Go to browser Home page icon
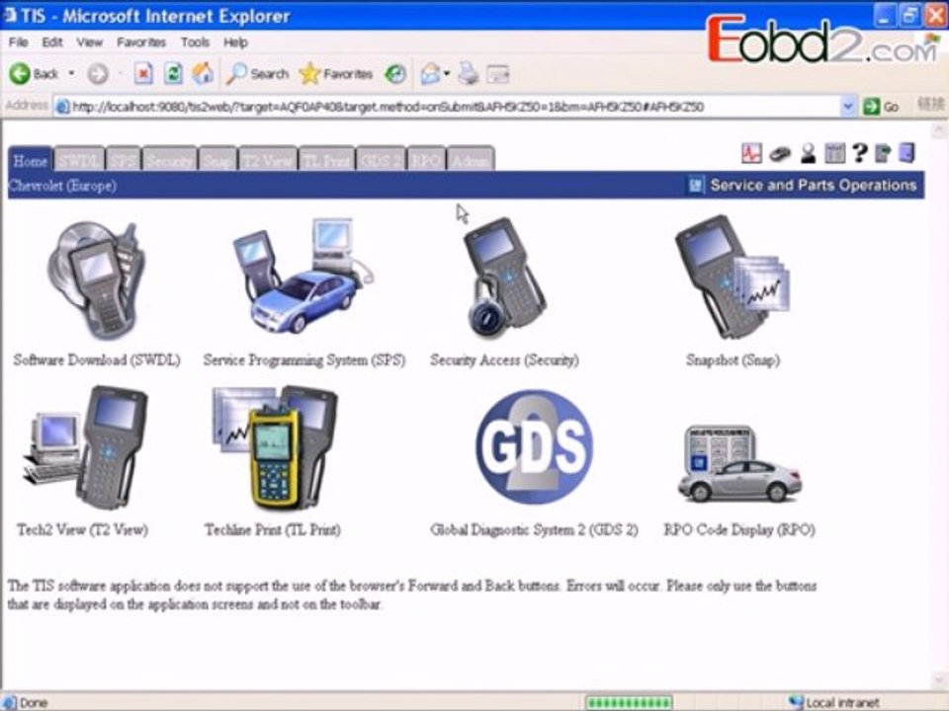 click(203, 74)
